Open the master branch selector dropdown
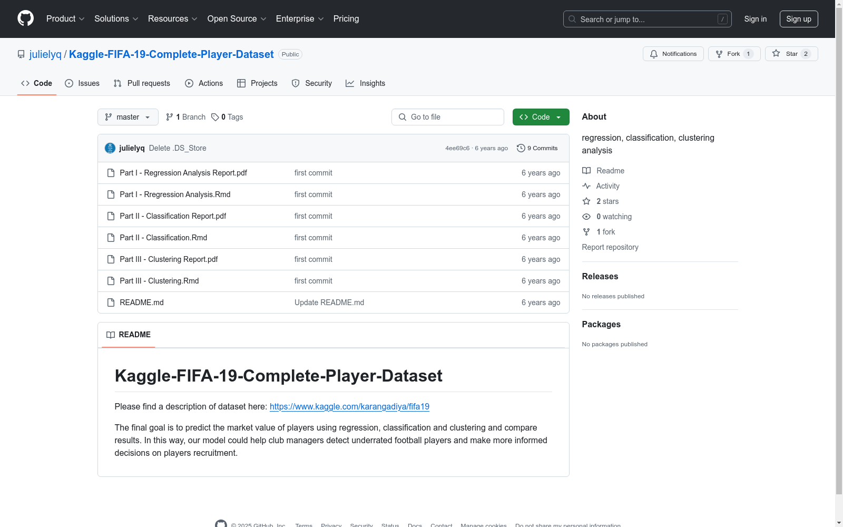The height and width of the screenshot is (527, 843). point(128,117)
